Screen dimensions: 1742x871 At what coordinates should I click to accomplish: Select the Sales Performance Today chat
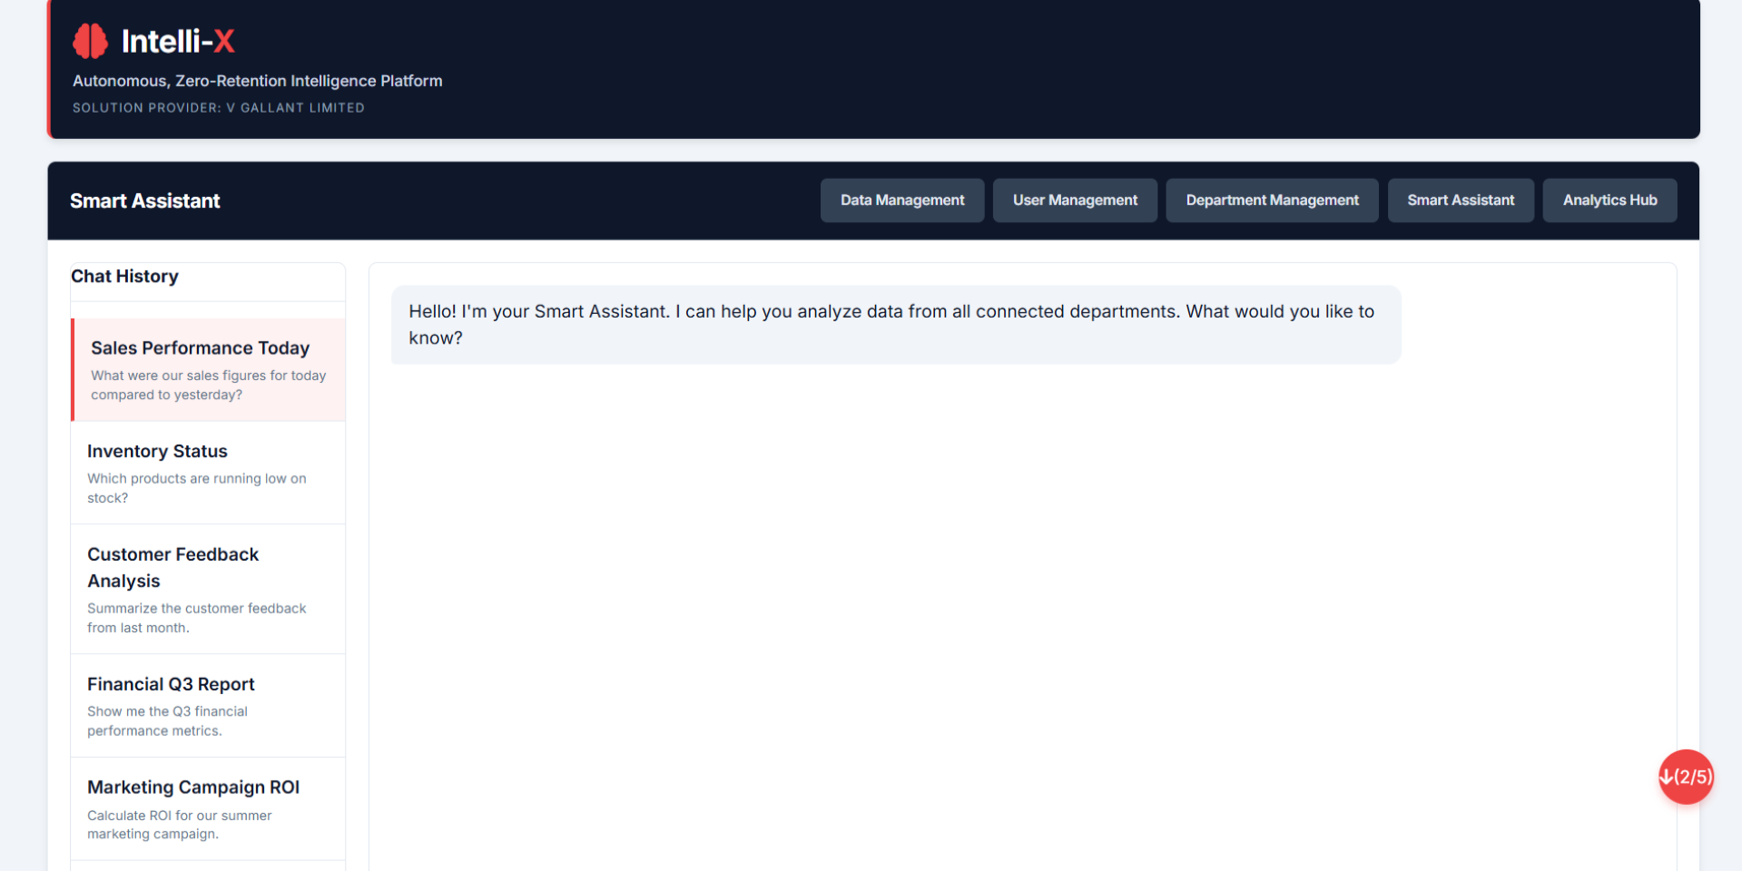pos(208,370)
